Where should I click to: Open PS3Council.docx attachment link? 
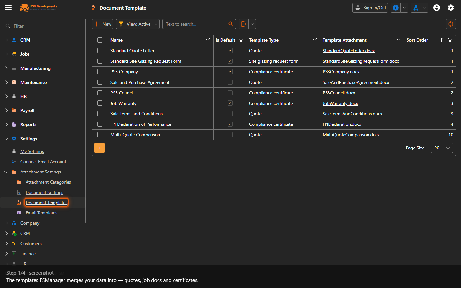339,93
